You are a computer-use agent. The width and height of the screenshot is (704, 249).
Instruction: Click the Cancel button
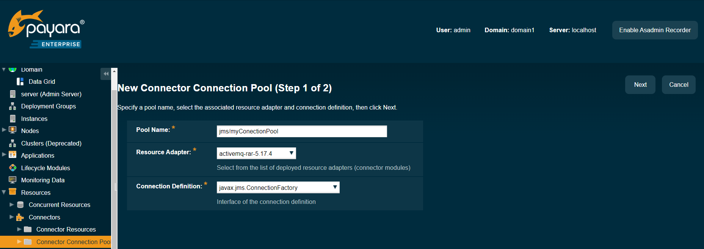tap(678, 85)
